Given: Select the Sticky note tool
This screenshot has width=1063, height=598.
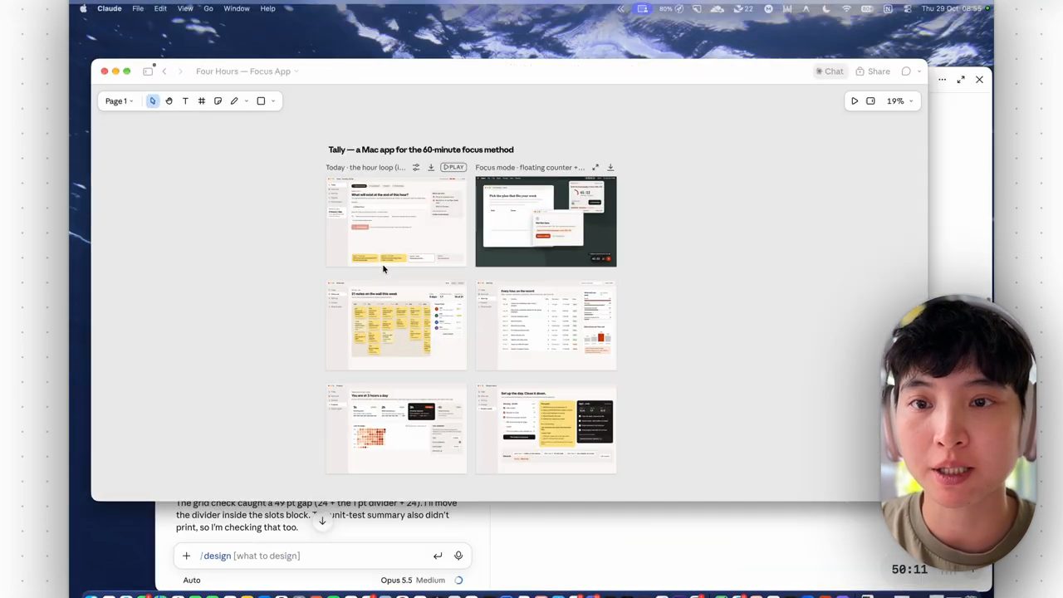Looking at the screenshot, I should [x=218, y=101].
